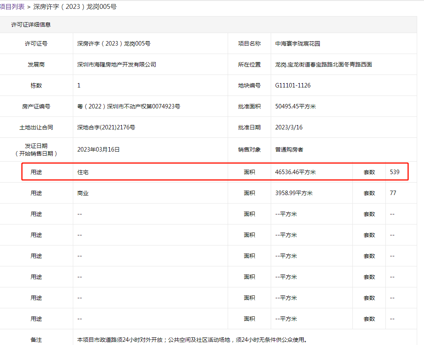The image size is (424, 345).
Task: Select the 栋数 label cell
Action: (36, 85)
